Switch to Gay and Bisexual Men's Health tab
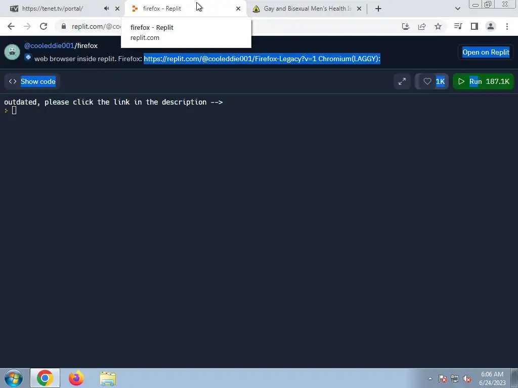 (307, 9)
